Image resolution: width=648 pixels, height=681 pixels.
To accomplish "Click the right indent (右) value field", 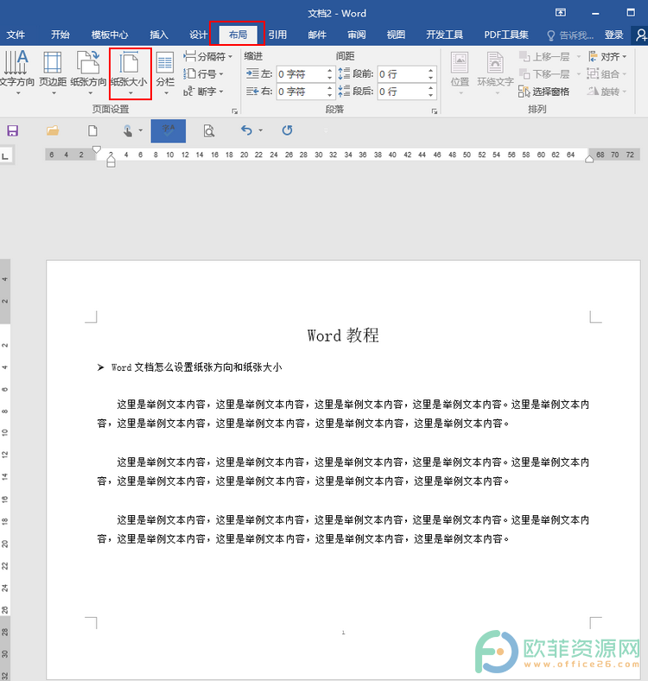I will (x=302, y=92).
